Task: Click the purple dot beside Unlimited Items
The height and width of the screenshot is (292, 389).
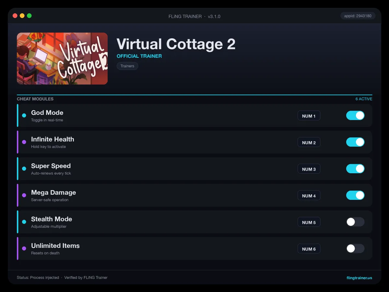Action: (24, 249)
